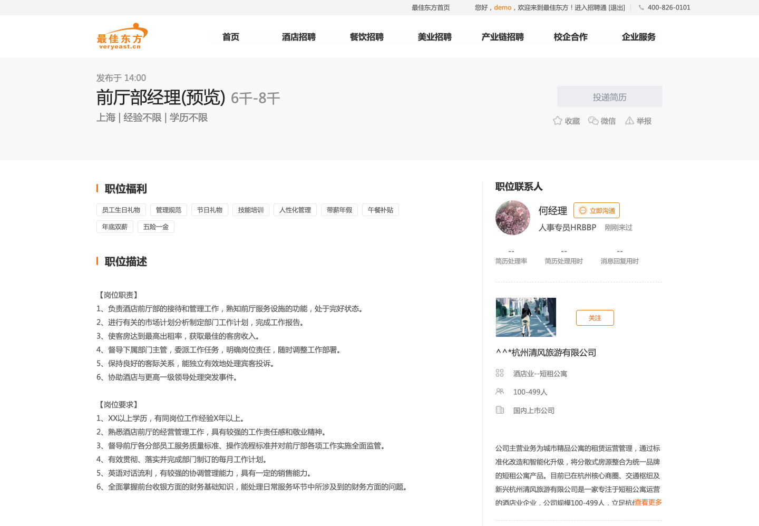Open the 企业服务 navigation item

click(x=638, y=37)
